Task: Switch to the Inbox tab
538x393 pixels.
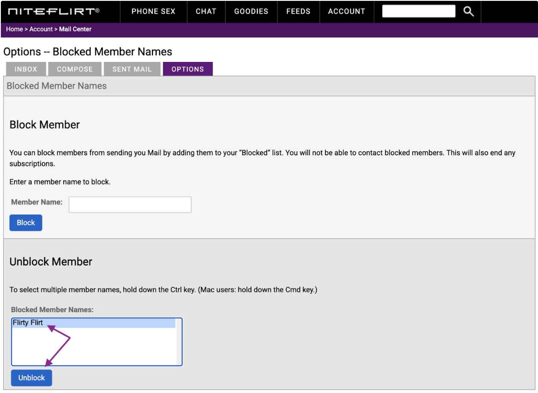Action: pyautogui.click(x=26, y=69)
